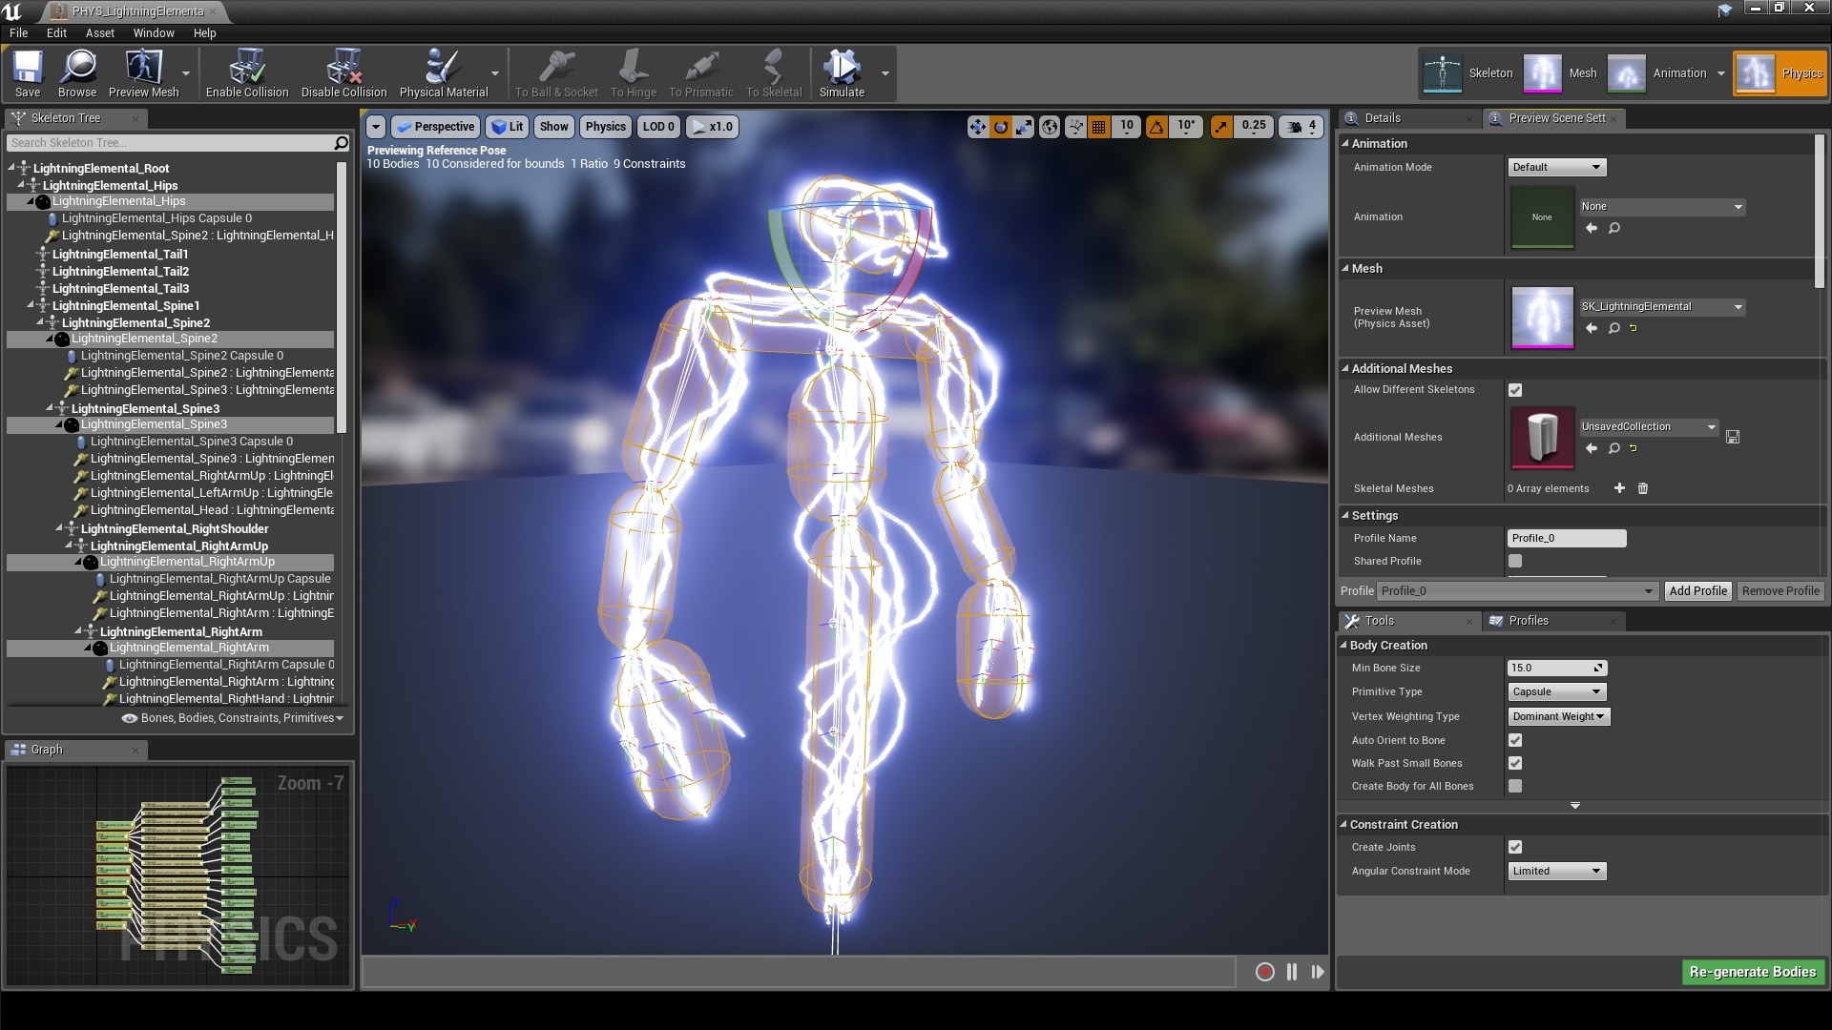Toggle the Lit viewport shading mode

pos(507,126)
